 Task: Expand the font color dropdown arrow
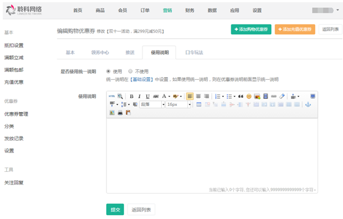point(170,96)
